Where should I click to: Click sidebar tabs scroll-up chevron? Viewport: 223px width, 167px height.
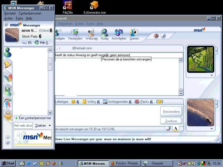click(8, 138)
